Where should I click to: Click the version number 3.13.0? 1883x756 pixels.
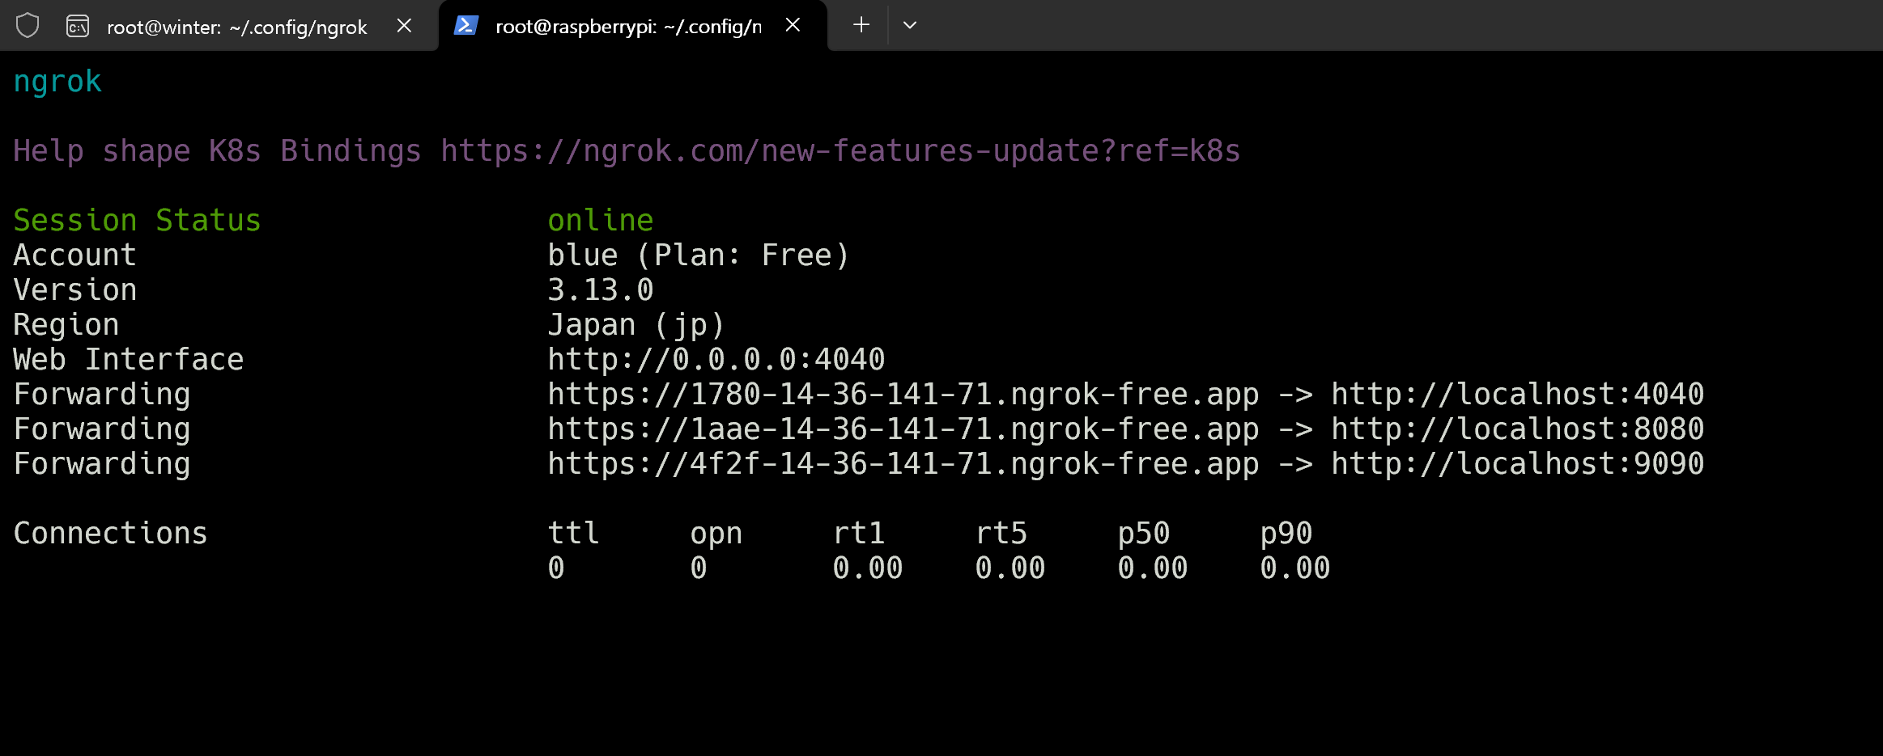[x=600, y=289]
